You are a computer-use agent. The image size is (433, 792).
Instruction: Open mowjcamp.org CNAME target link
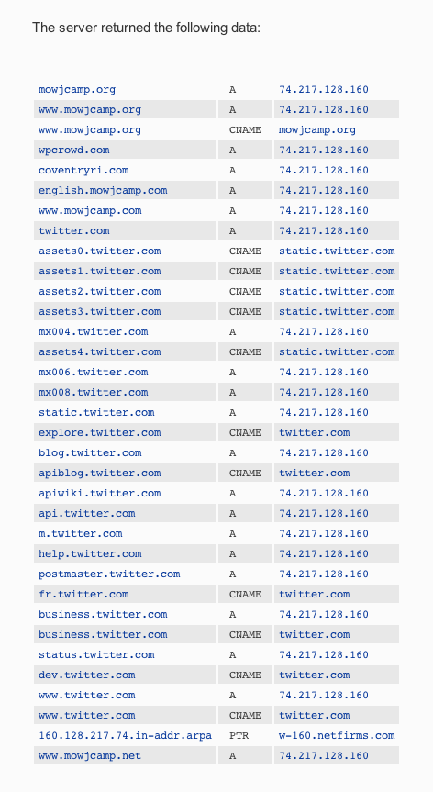[316, 129]
